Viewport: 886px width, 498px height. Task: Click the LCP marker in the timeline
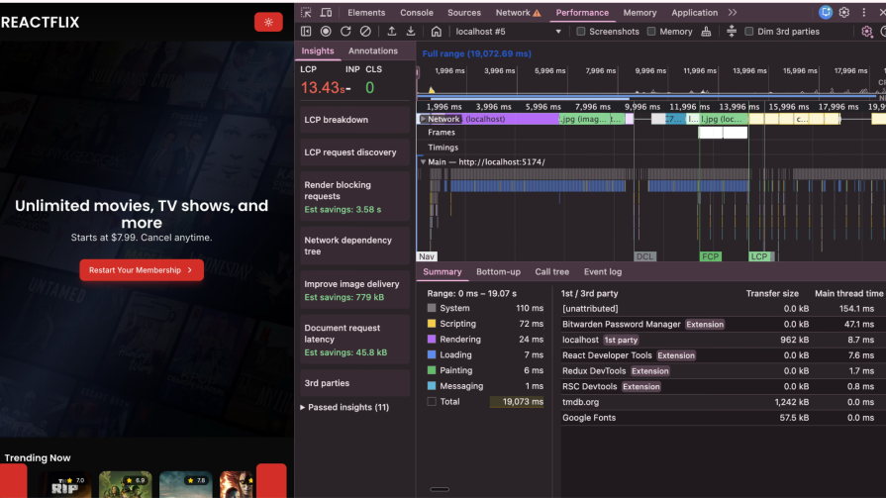point(758,256)
